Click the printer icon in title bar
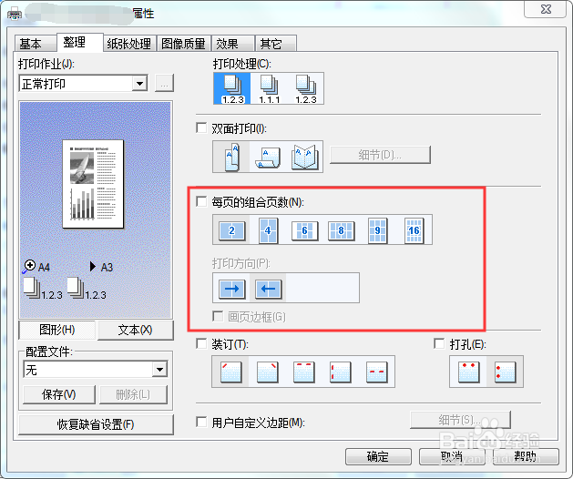Viewport: 573px width, 479px height. point(15,15)
